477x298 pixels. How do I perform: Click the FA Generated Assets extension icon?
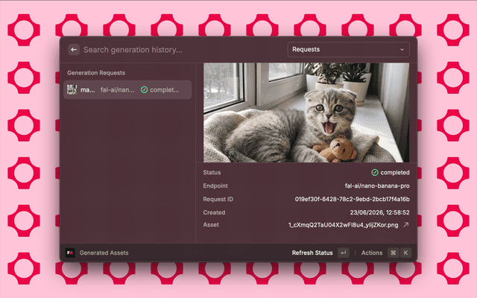tap(70, 253)
